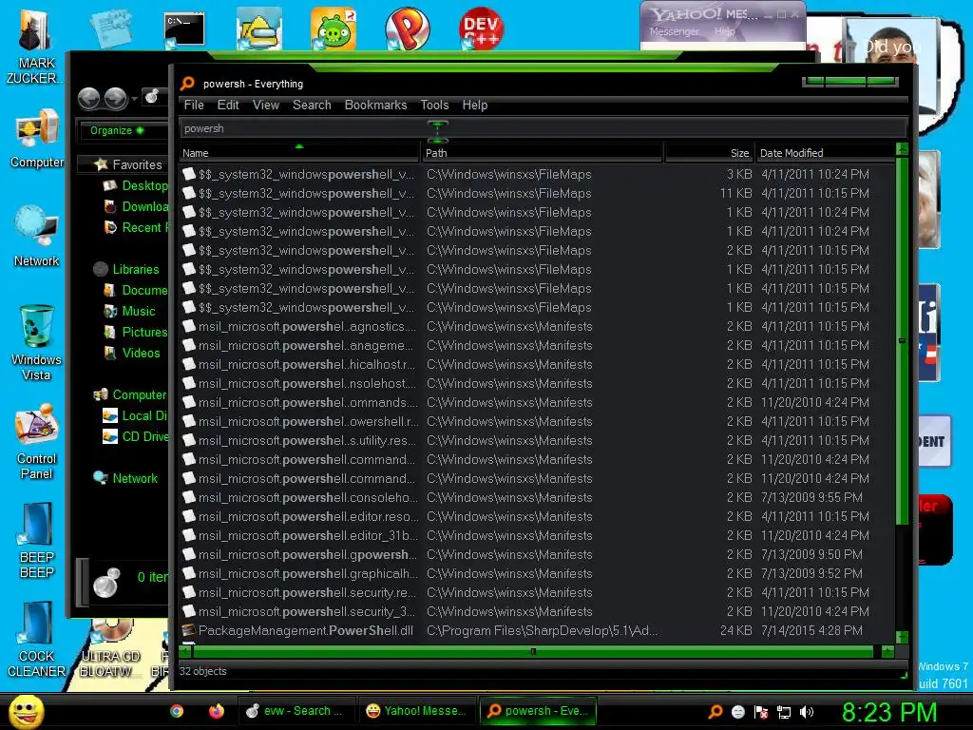
Task: Open the Windows Vista recycle bin icon
Action: (37, 342)
